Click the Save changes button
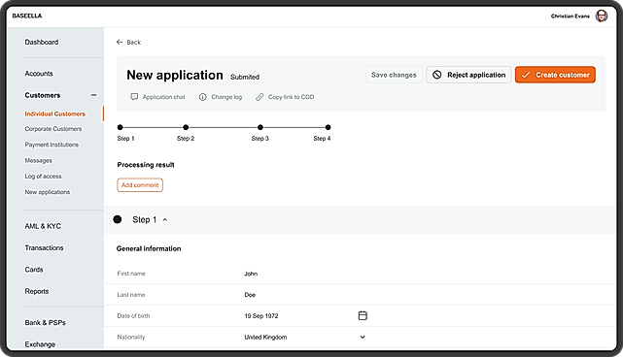The height and width of the screenshot is (357, 623). click(394, 75)
